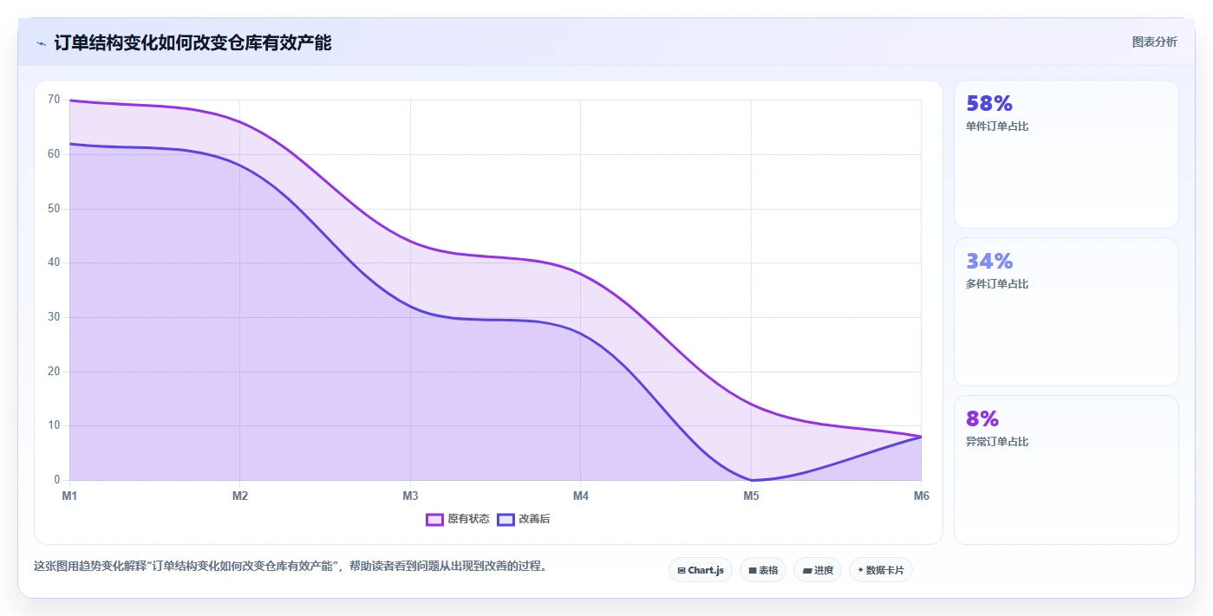This screenshot has width=1213, height=616.
Task: Click the 改善后 line where it touches zero at M5
Action: [751, 480]
